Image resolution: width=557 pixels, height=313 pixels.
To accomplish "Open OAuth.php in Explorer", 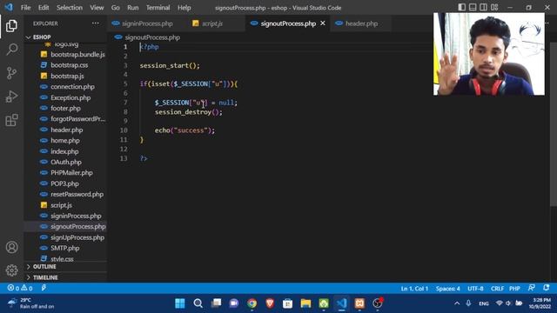I will click(x=65, y=163).
